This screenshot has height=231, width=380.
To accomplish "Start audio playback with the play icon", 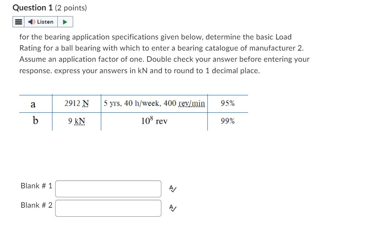I will tap(65, 22).
